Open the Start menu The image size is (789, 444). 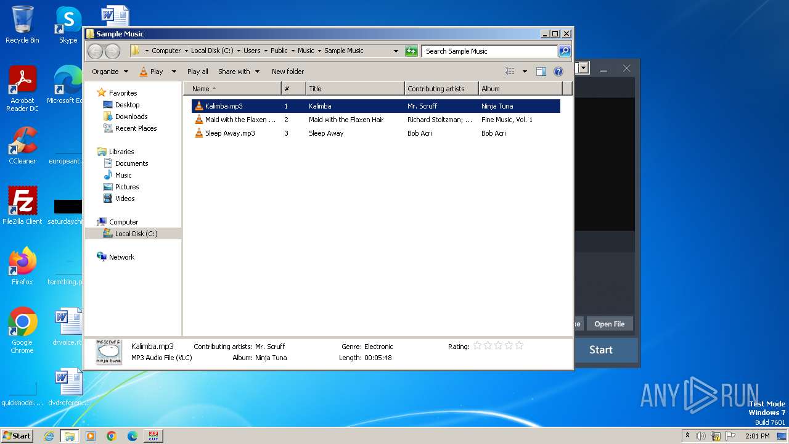click(x=17, y=435)
